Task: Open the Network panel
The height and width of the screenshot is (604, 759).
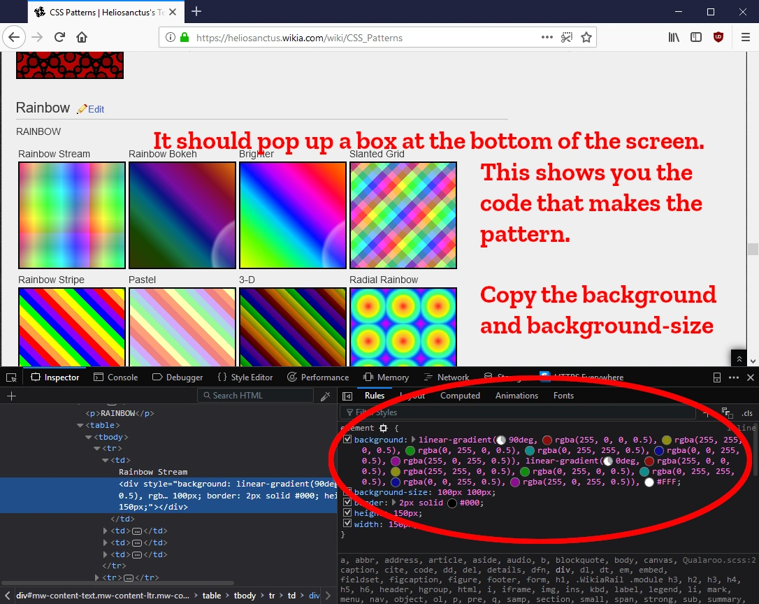Action: [x=447, y=377]
